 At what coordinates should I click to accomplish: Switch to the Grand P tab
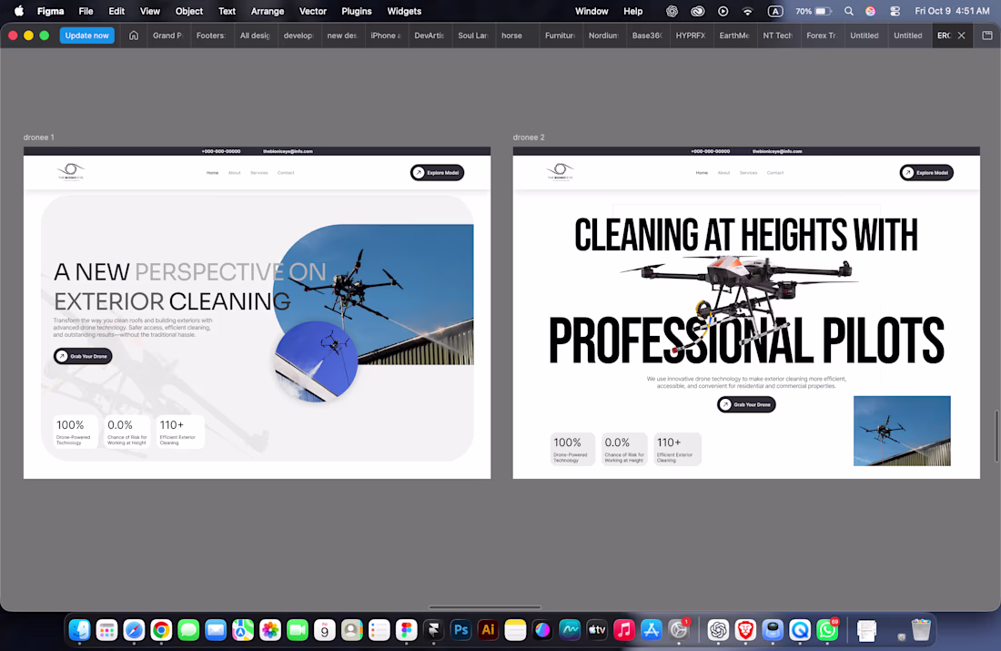168,36
